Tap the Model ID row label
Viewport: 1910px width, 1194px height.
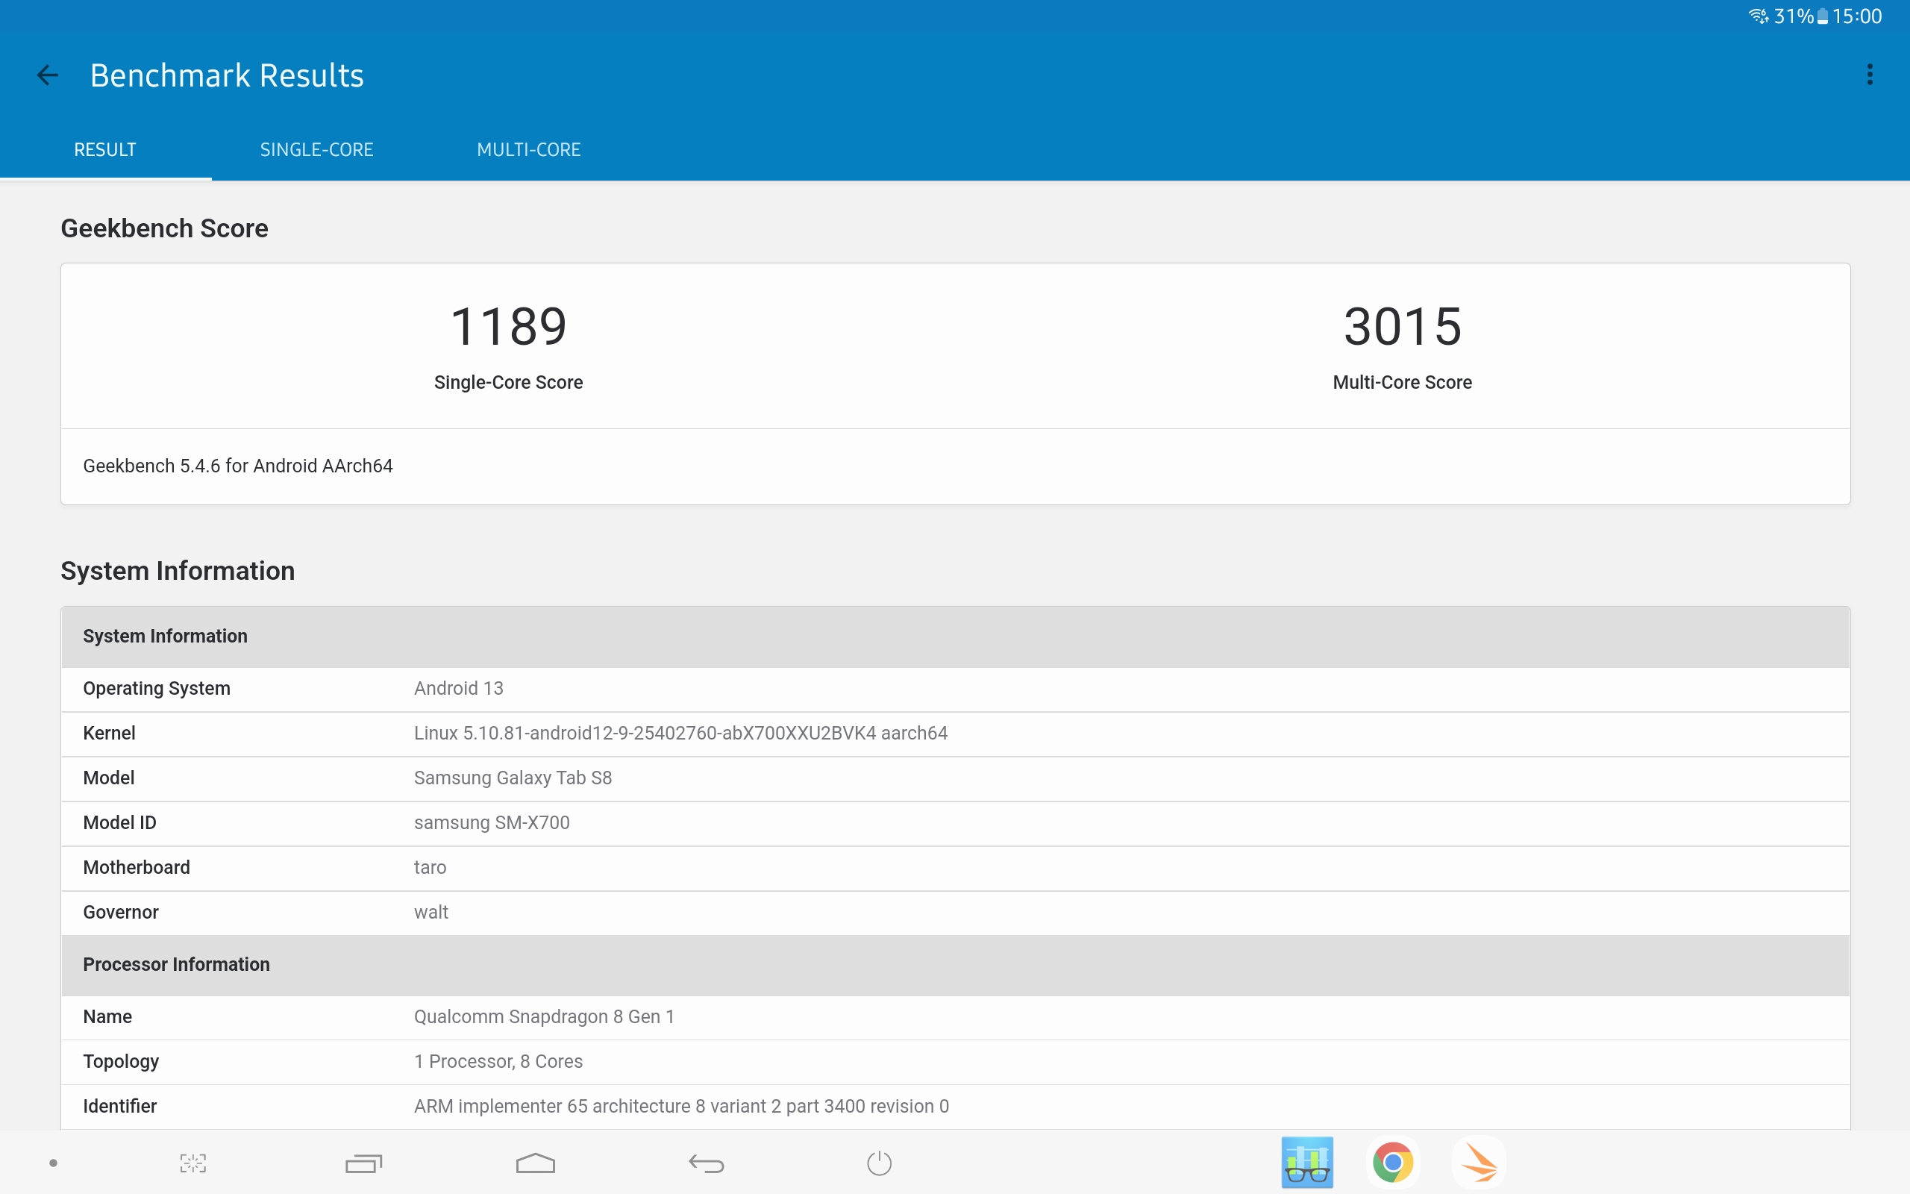click(119, 823)
